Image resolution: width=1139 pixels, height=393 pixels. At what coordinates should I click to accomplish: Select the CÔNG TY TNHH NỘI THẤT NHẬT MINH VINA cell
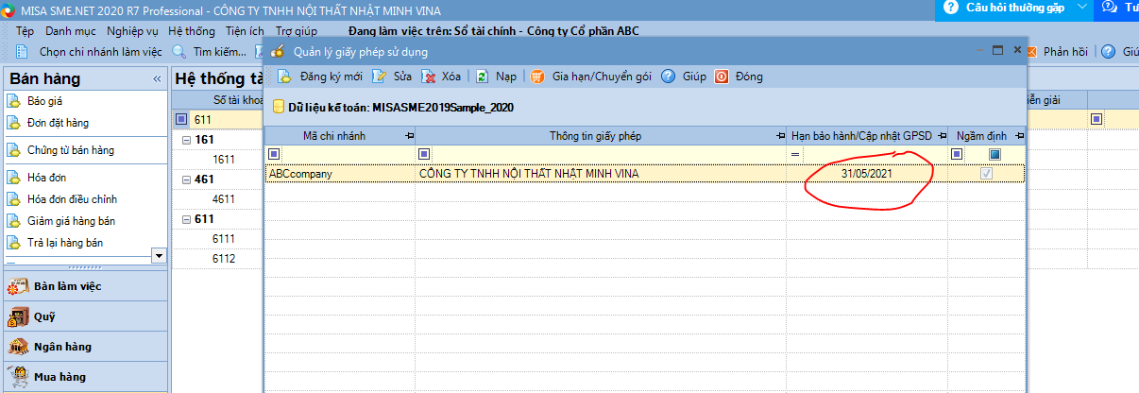(x=602, y=174)
